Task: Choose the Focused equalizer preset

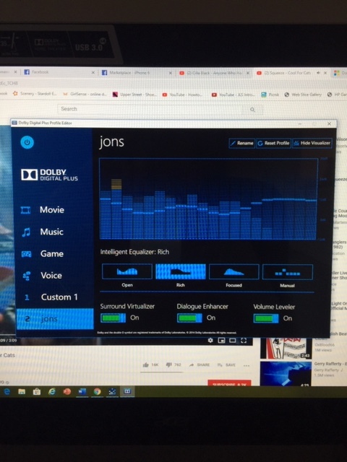Action: [x=234, y=271]
